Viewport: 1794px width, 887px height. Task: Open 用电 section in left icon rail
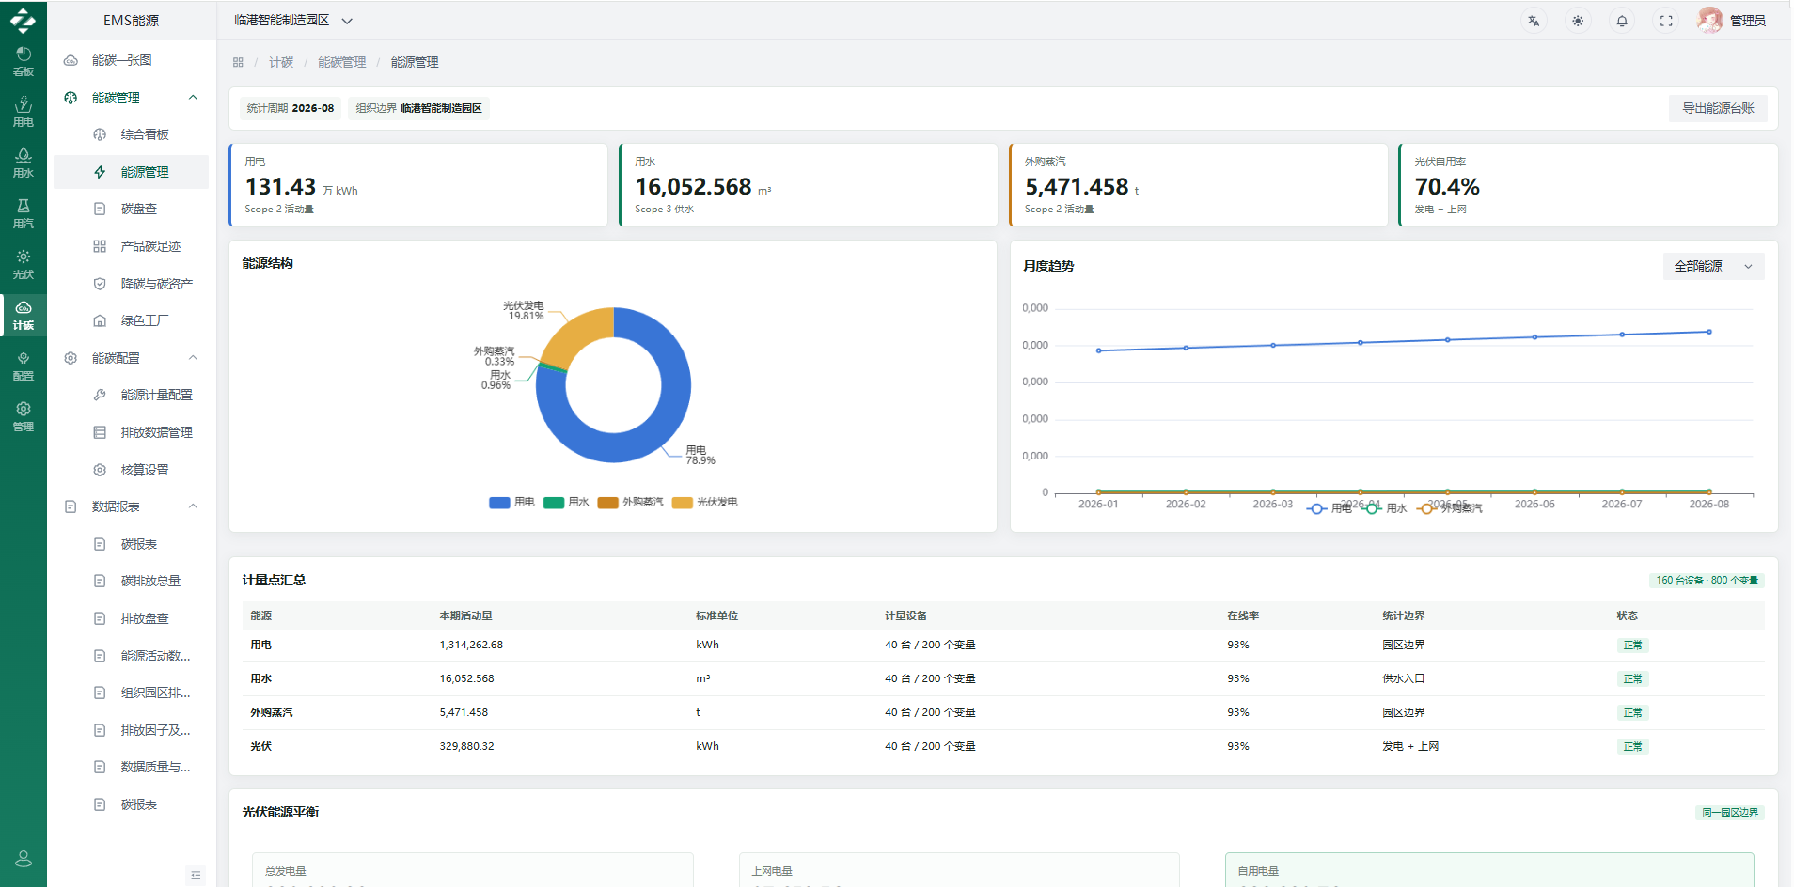[x=24, y=111]
